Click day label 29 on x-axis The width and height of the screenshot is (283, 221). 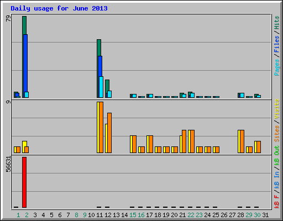point(249,215)
